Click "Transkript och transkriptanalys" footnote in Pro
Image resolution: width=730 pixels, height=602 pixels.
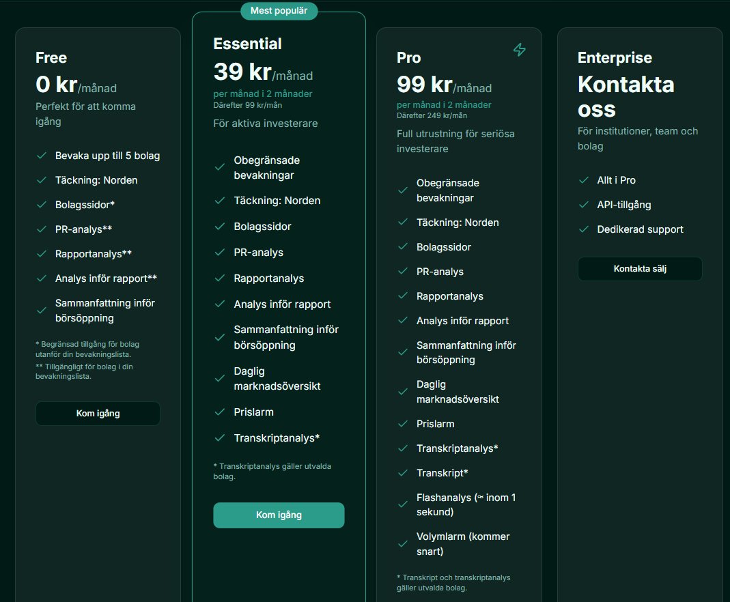[453, 582]
